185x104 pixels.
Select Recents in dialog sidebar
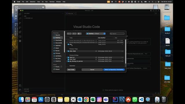[x=58, y=35]
